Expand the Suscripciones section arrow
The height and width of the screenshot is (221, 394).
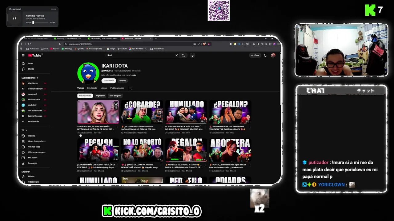(x=38, y=78)
